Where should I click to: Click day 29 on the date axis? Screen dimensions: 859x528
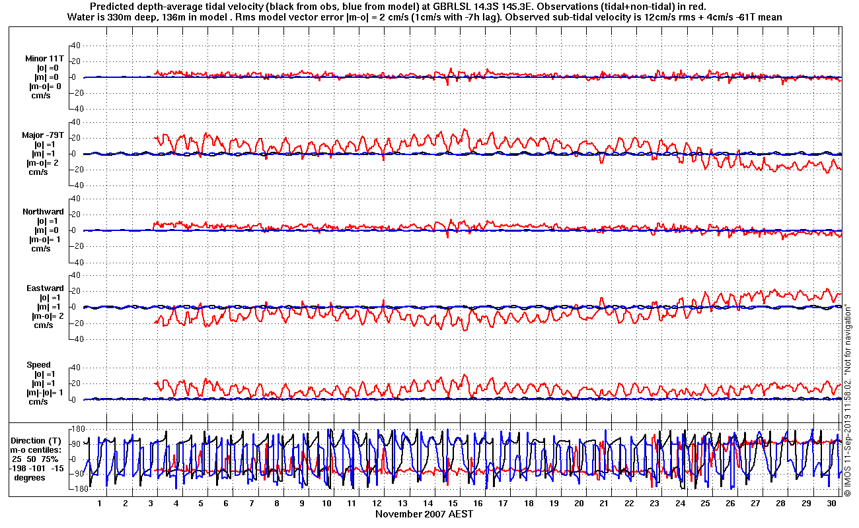pos(806,504)
